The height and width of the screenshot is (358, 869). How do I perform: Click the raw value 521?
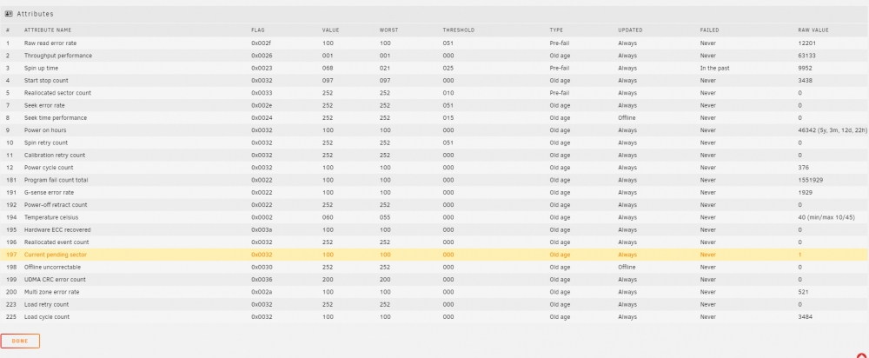click(803, 291)
